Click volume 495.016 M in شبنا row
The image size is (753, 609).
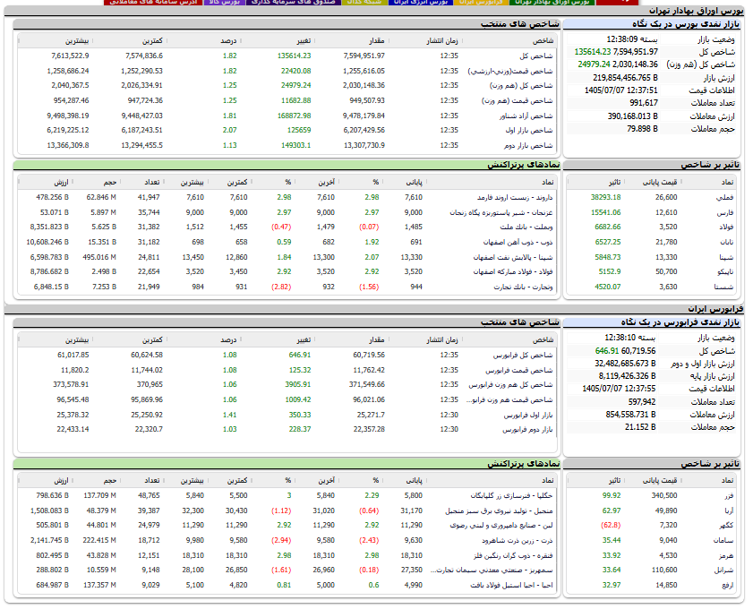(x=99, y=257)
